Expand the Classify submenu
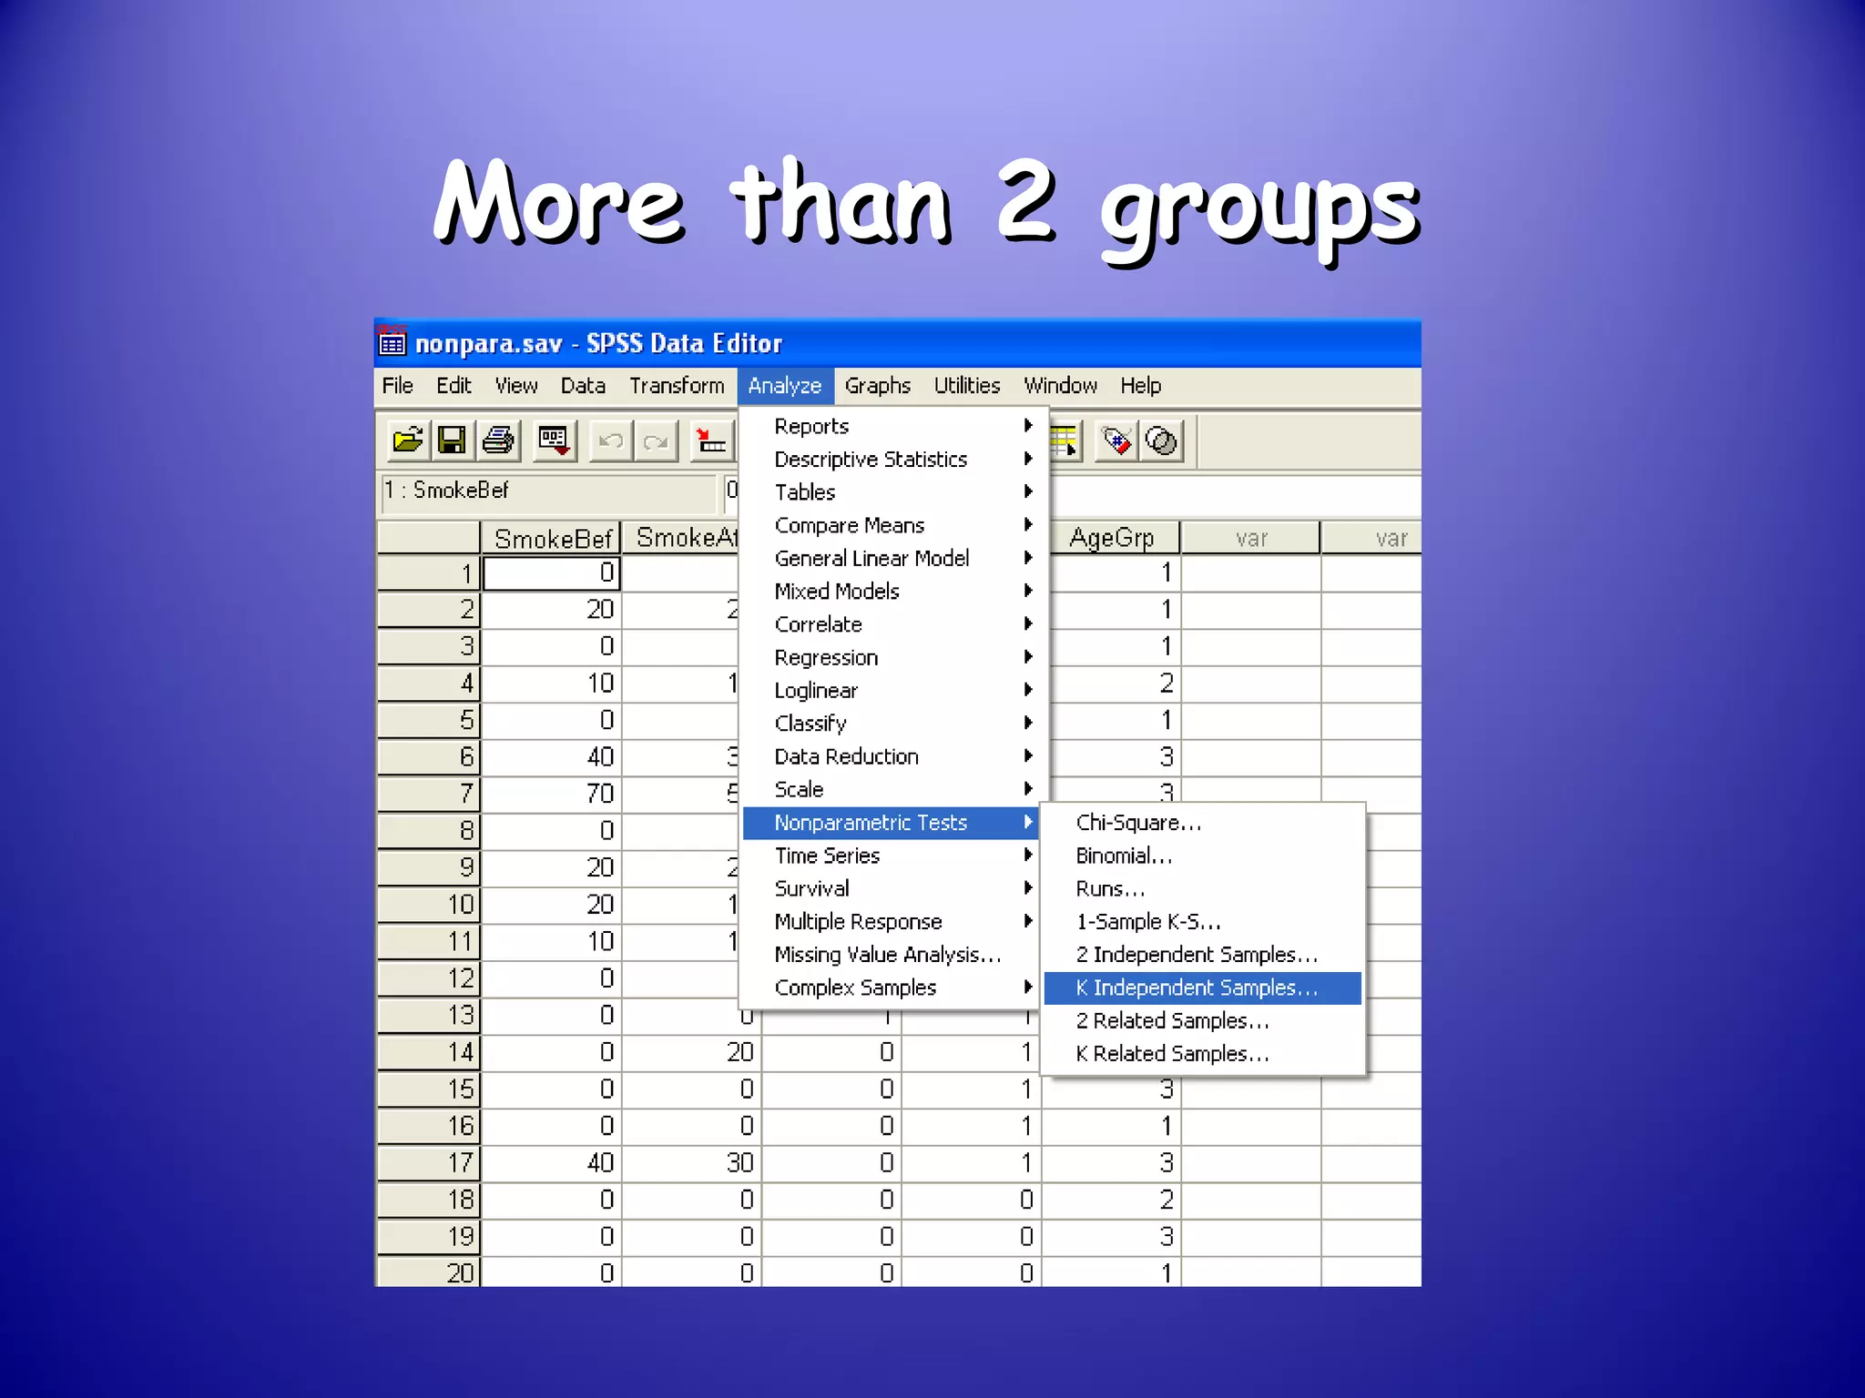This screenshot has height=1398, width=1865. (893, 724)
